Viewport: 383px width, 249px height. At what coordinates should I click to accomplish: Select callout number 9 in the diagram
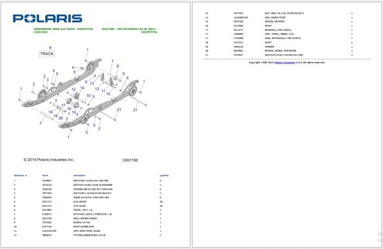[x=124, y=73]
